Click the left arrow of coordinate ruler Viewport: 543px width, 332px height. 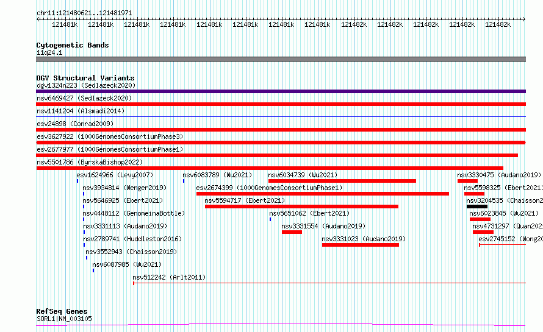tap(38, 19)
